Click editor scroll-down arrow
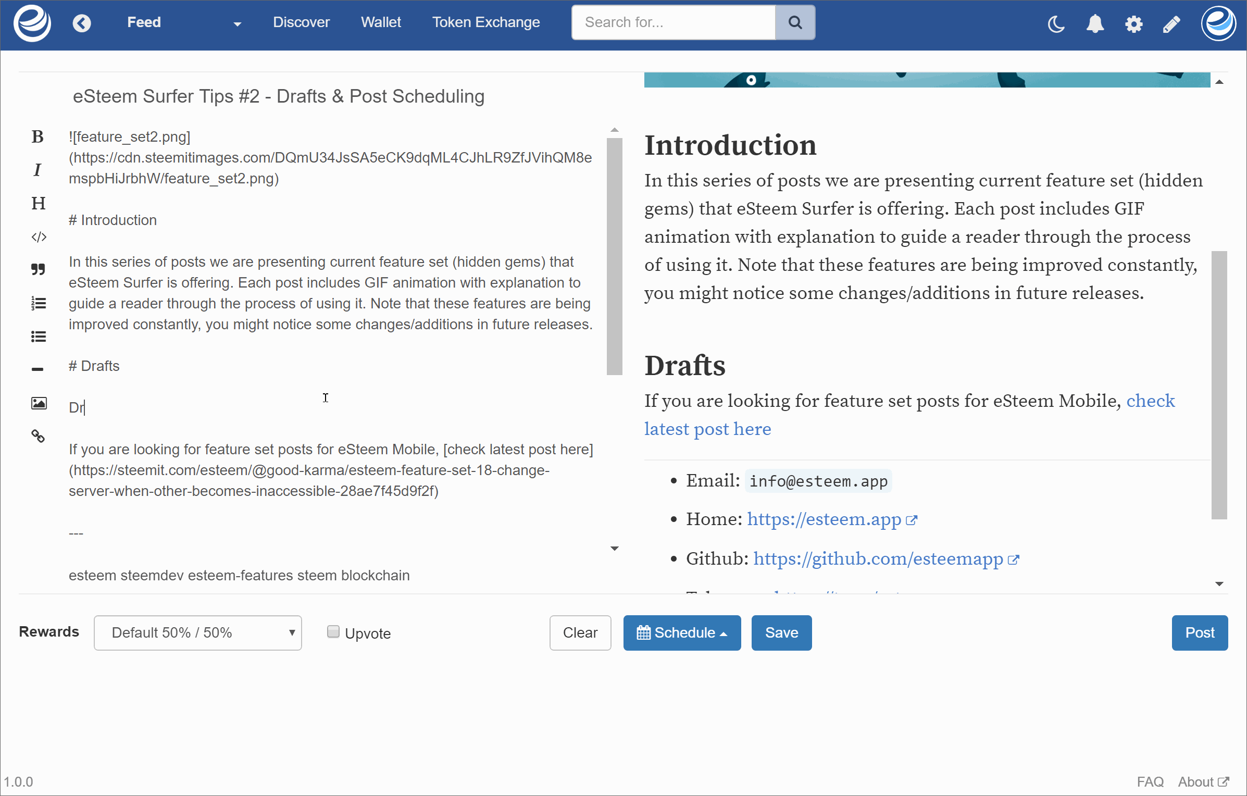1247x796 pixels. click(615, 549)
